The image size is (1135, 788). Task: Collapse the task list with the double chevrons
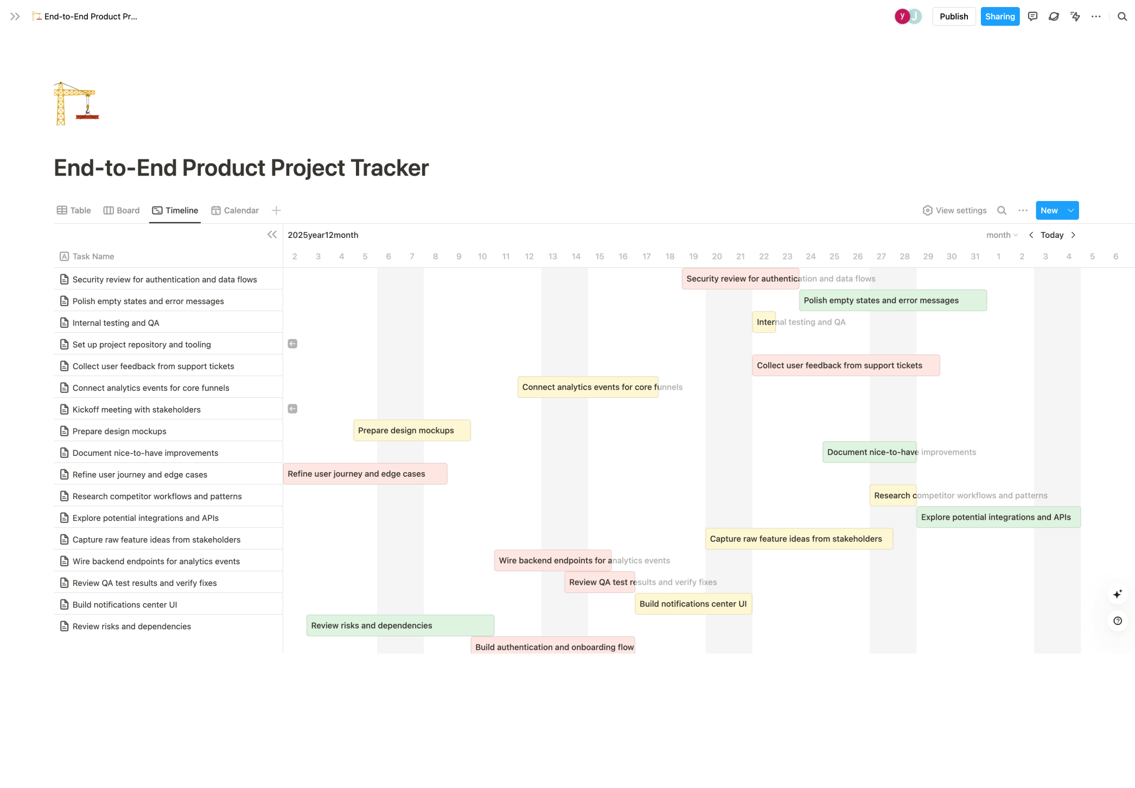point(272,234)
